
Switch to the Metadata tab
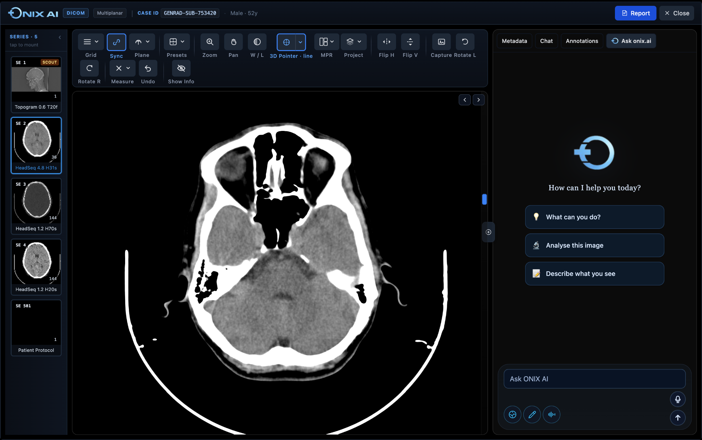pyautogui.click(x=514, y=41)
